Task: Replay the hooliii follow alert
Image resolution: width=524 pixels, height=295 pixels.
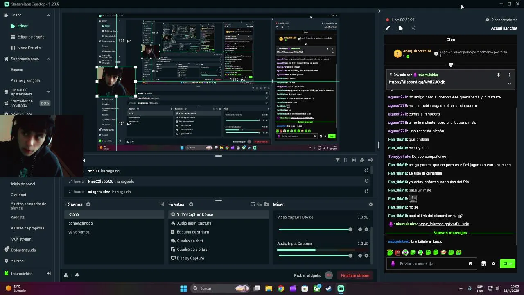Action: 366,171
